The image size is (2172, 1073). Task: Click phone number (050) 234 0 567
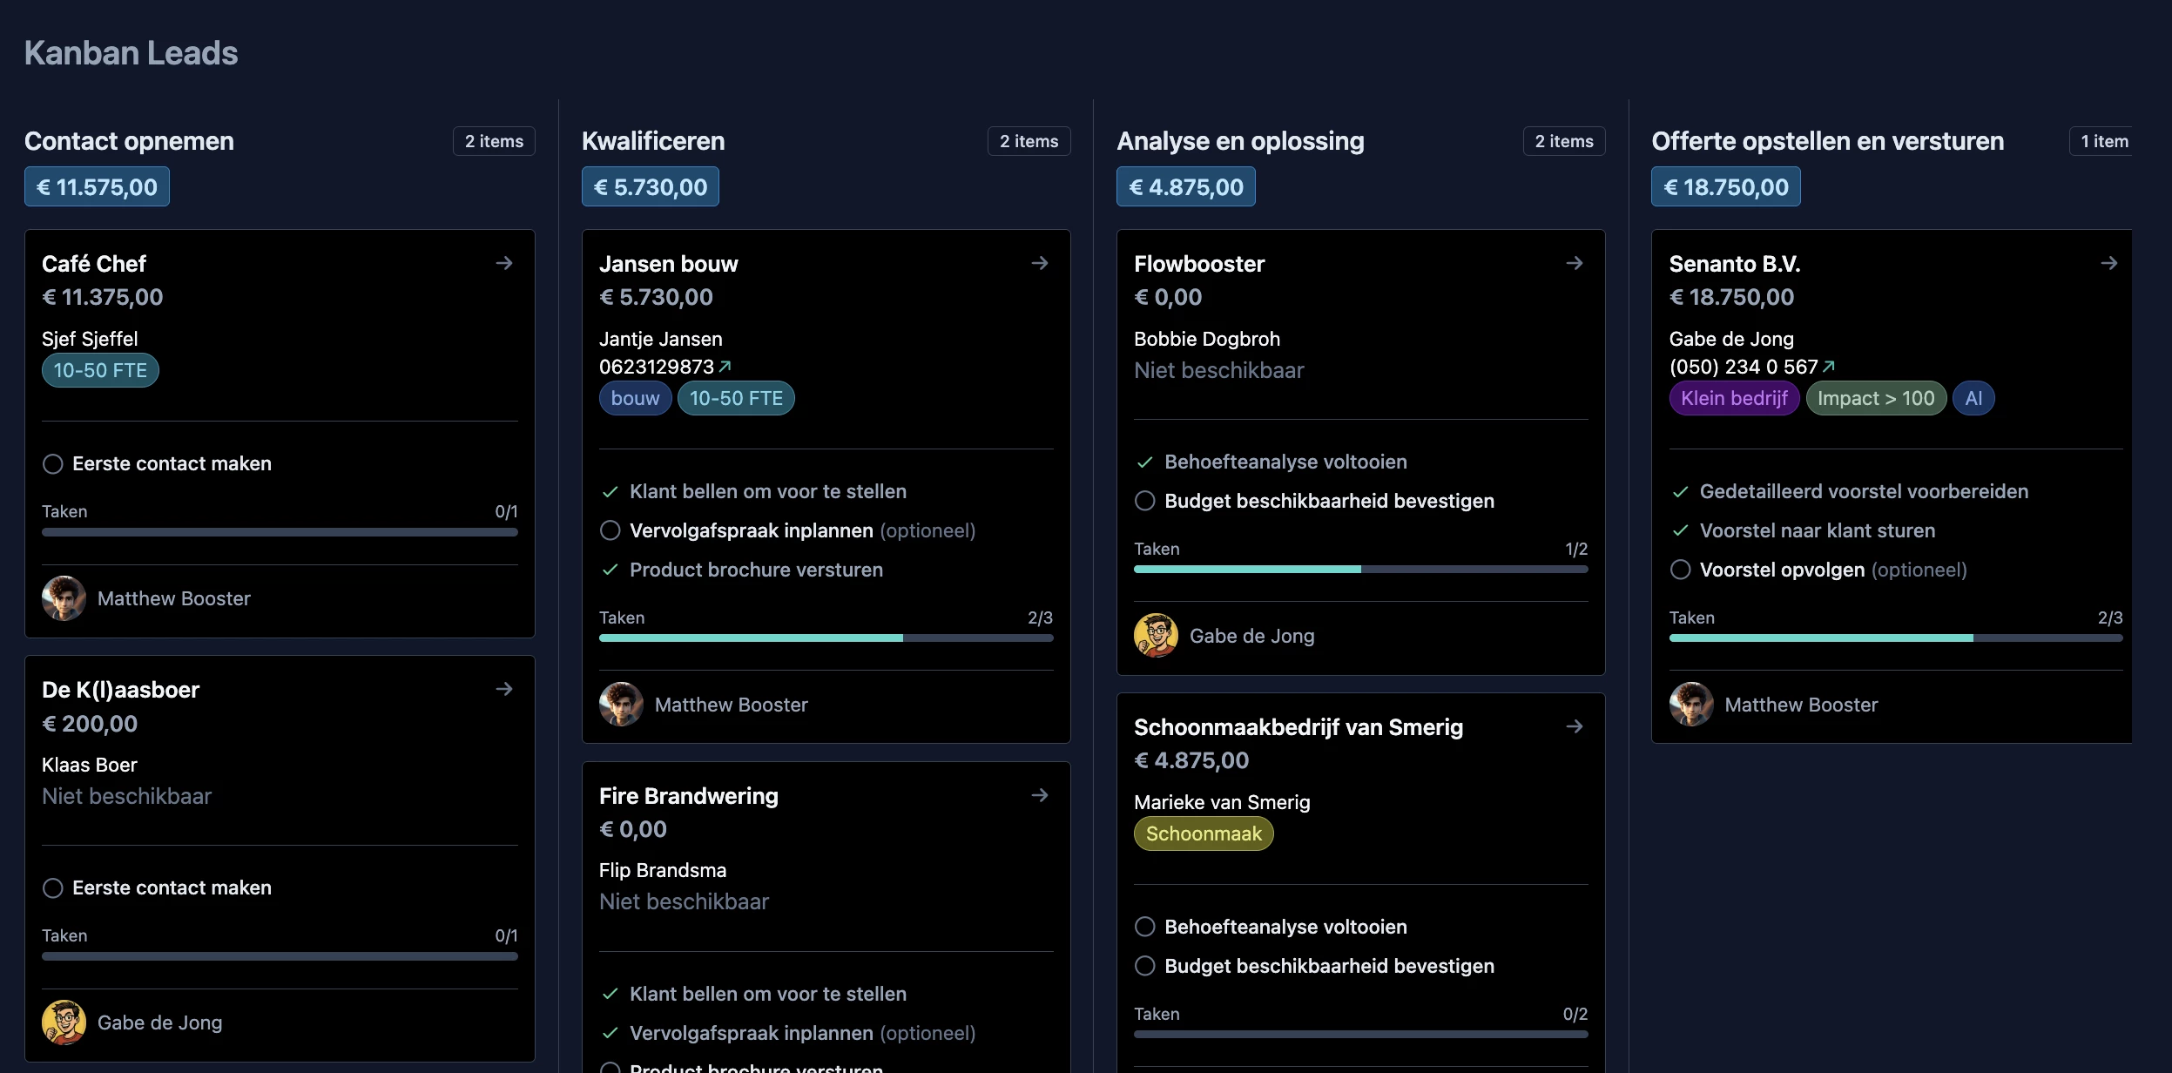coord(1744,367)
